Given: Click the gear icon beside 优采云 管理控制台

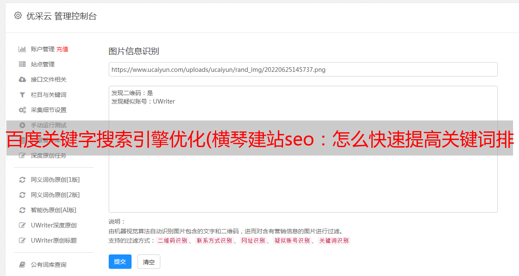Looking at the screenshot, I should pos(18,16).
